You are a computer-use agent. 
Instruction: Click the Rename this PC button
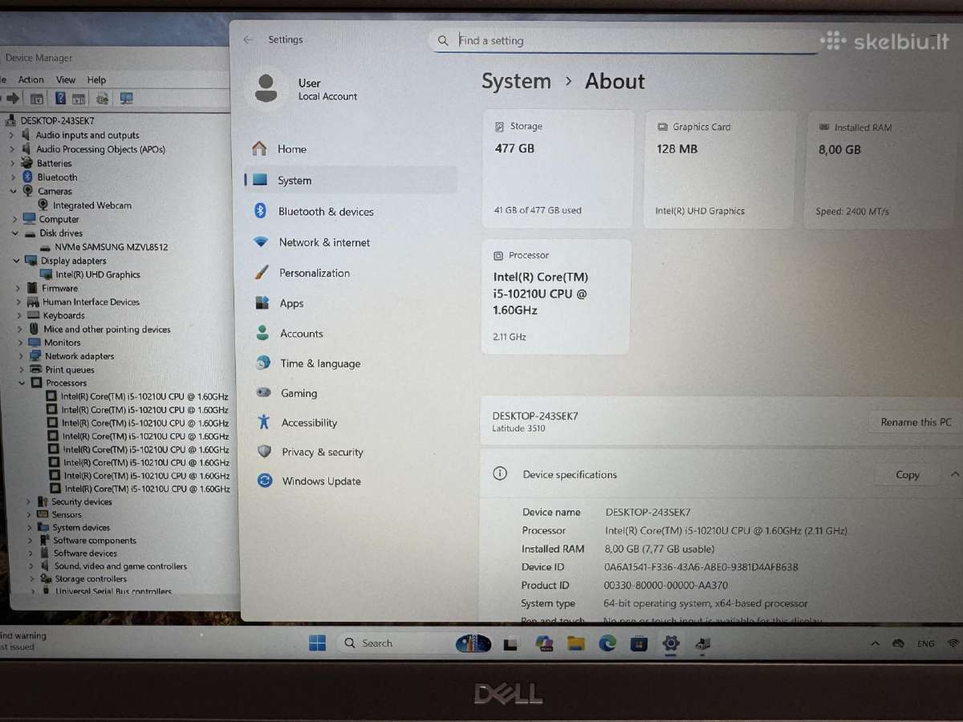click(x=916, y=422)
